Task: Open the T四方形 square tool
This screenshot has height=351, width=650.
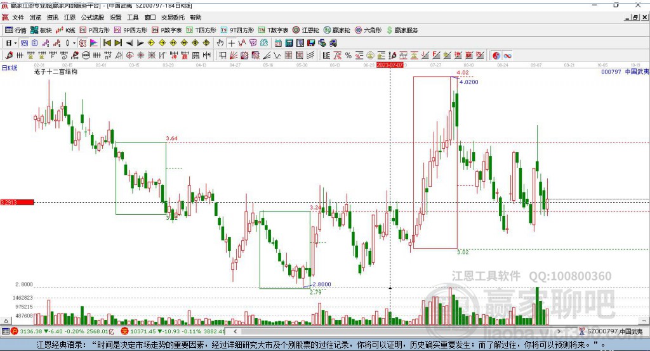Action: click(x=201, y=30)
